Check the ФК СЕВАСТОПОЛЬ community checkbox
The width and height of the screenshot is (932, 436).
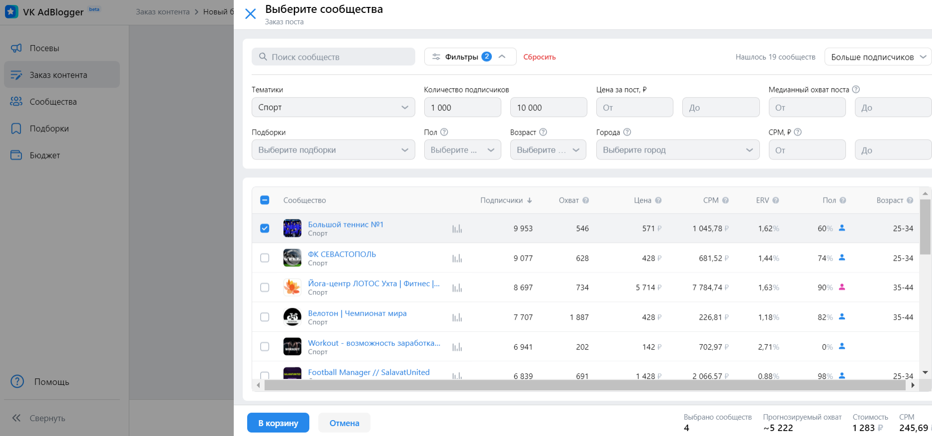click(x=265, y=258)
